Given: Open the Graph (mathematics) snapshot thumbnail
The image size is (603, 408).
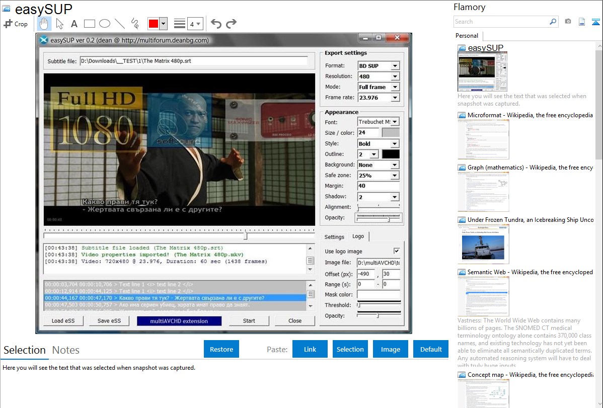Looking at the screenshot, I should (483, 192).
